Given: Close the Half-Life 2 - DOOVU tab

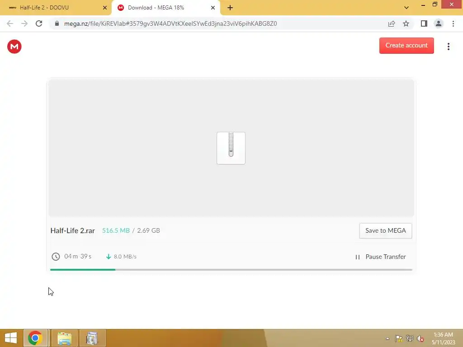Looking at the screenshot, I should (104, 8).
